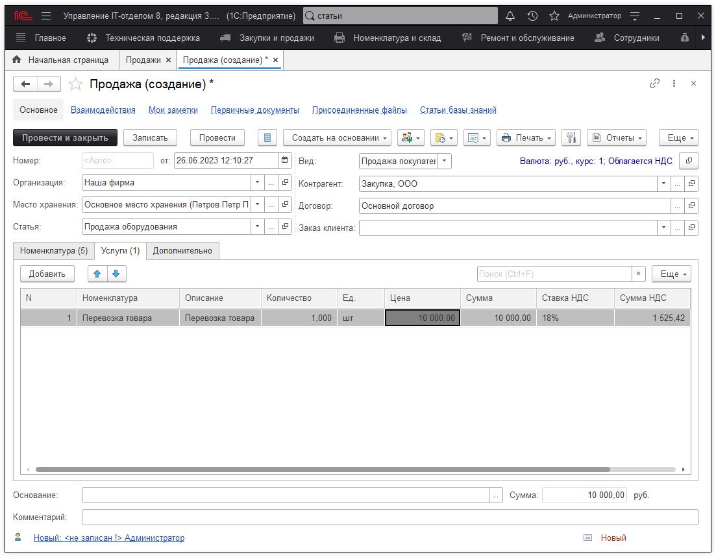Open the Печать dropdown button

click(526, 137)
